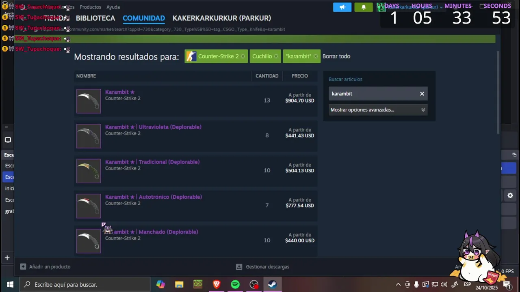Remove the Cuchillo filter tag
Image resolution: width=520 pixels, height=292 pixels.
[276, 56]
